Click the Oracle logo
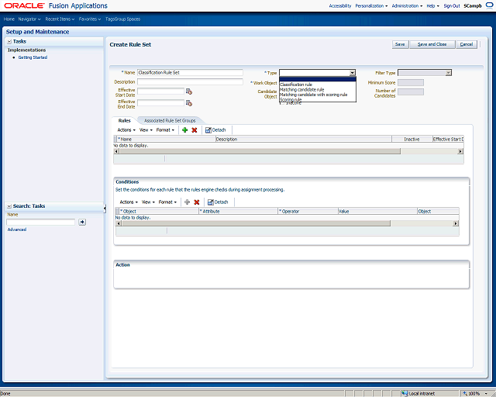The image size is (496, 397). tap(24, 5)
